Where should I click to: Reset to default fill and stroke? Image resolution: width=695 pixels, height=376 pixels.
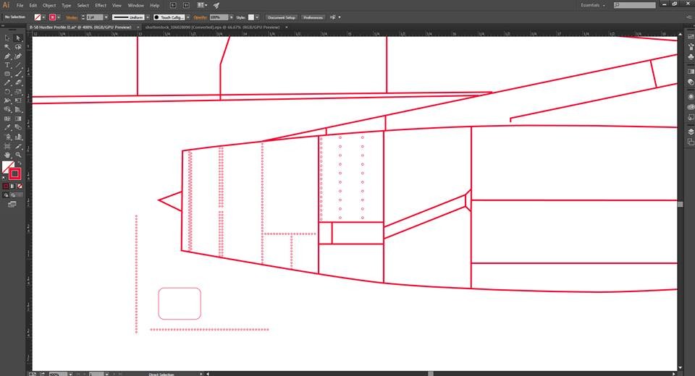4,178
